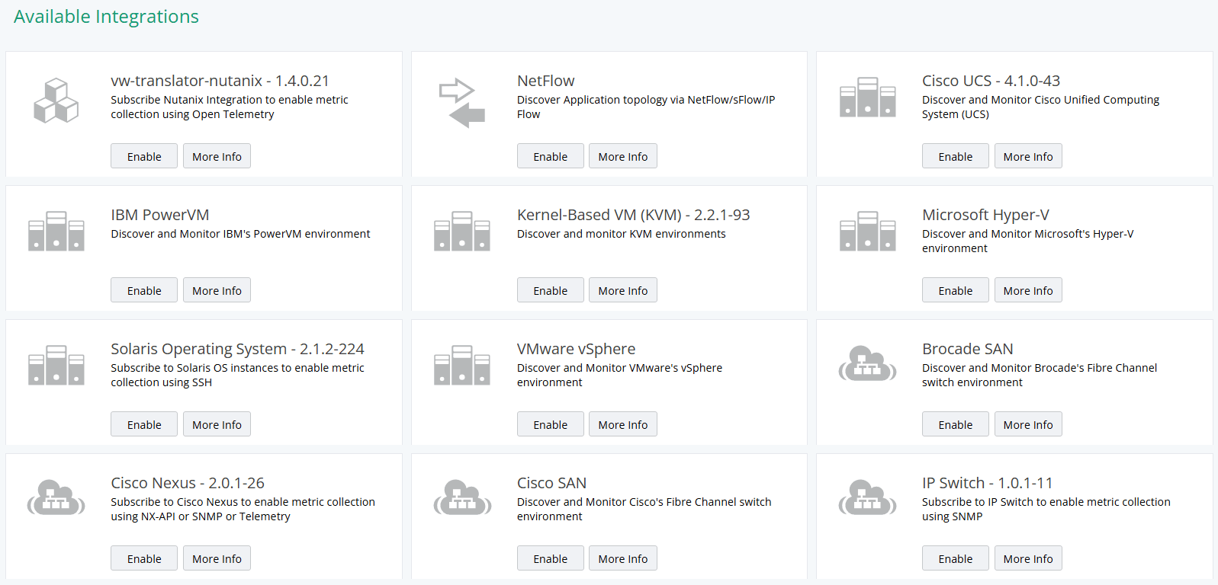The width and height of the screenshot is (1218, 585).
Task: Enable the Brocade SAN integration
Action: point(956,424)
